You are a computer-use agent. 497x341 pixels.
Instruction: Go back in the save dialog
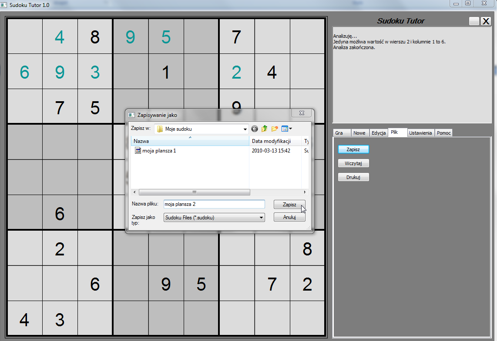[255, 129]
